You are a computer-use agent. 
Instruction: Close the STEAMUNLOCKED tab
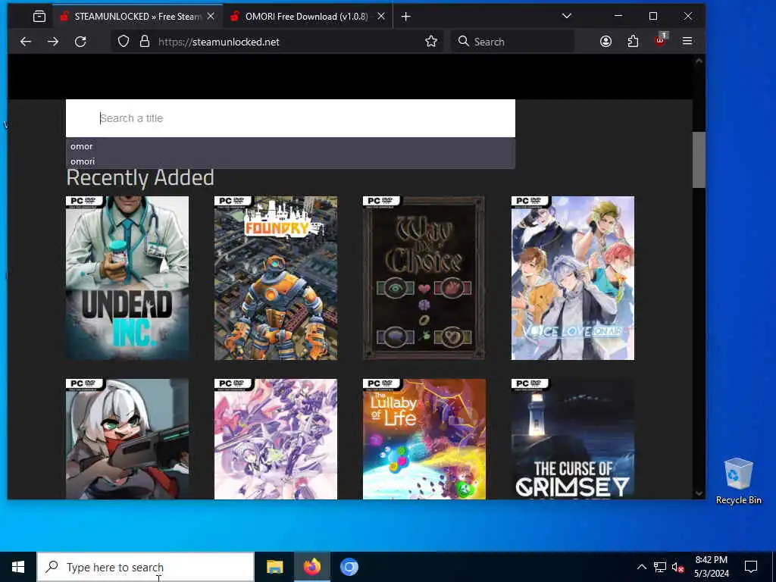(211, 17)
